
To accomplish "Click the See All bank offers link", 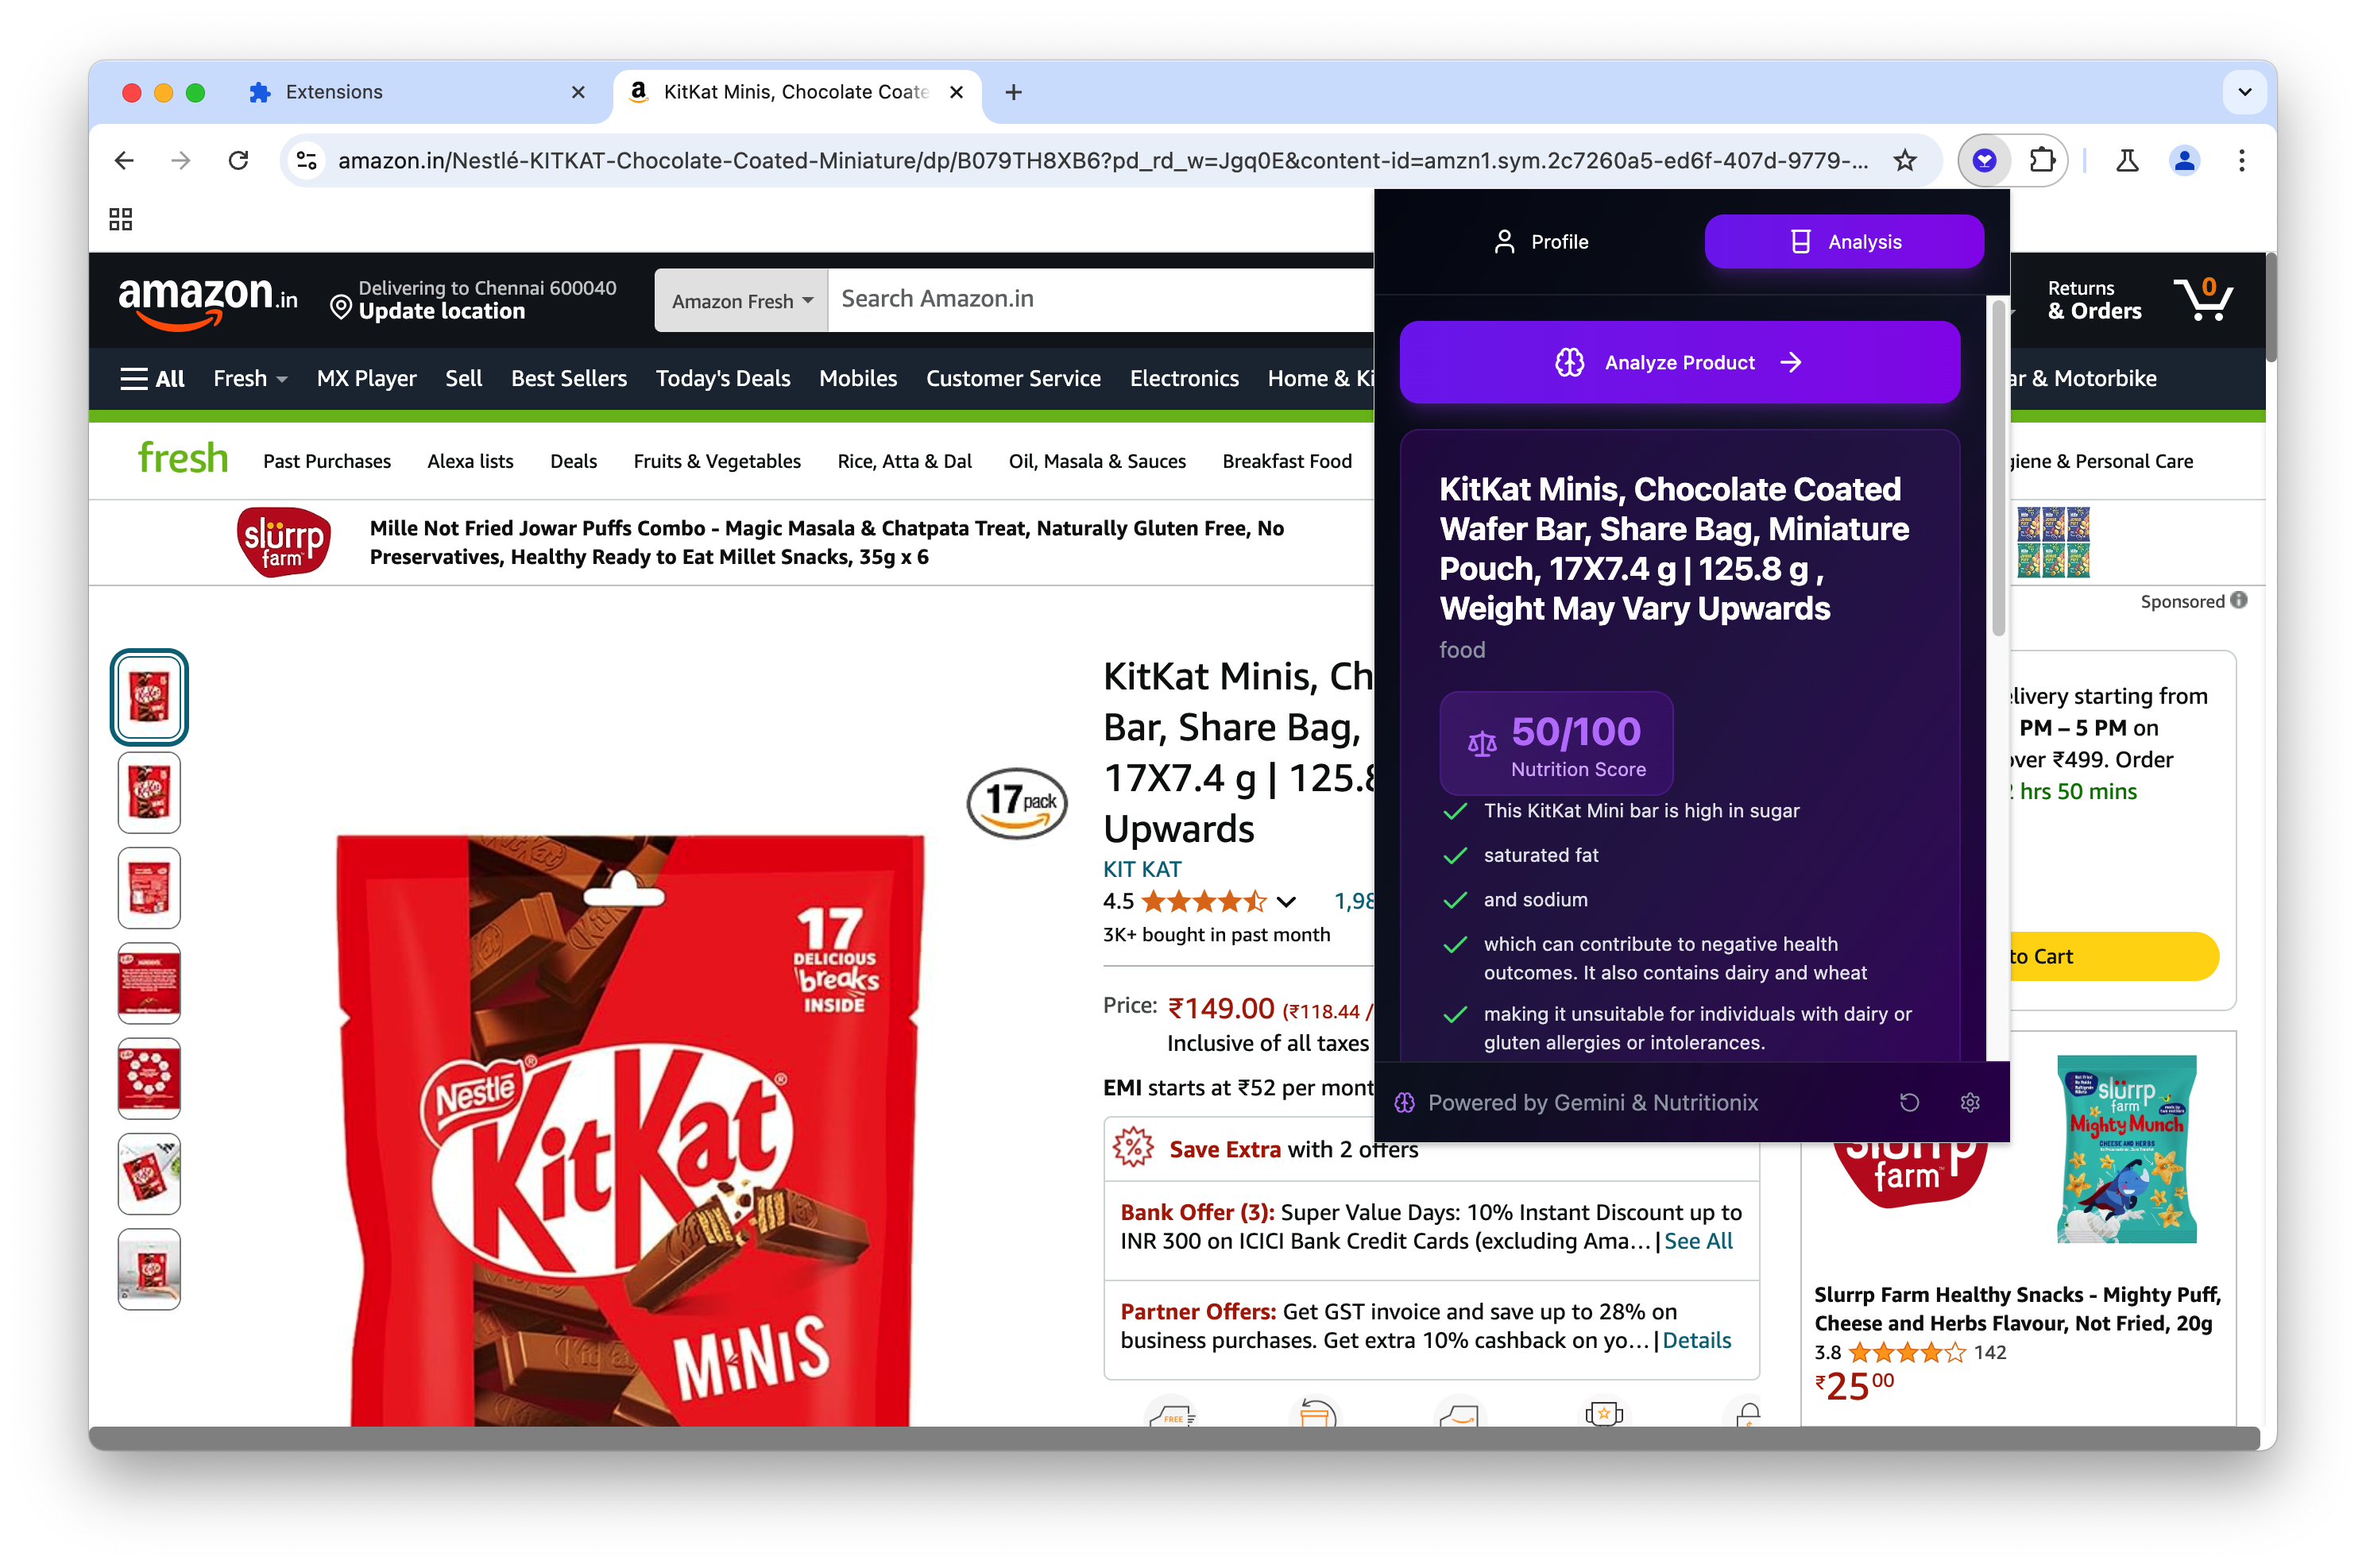I will [1697, 1241].
